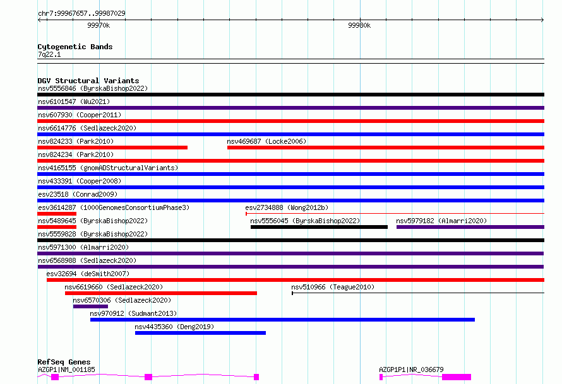Click the 99980k ruler tick label
This screenshot has height=384, width=562.
359,25
